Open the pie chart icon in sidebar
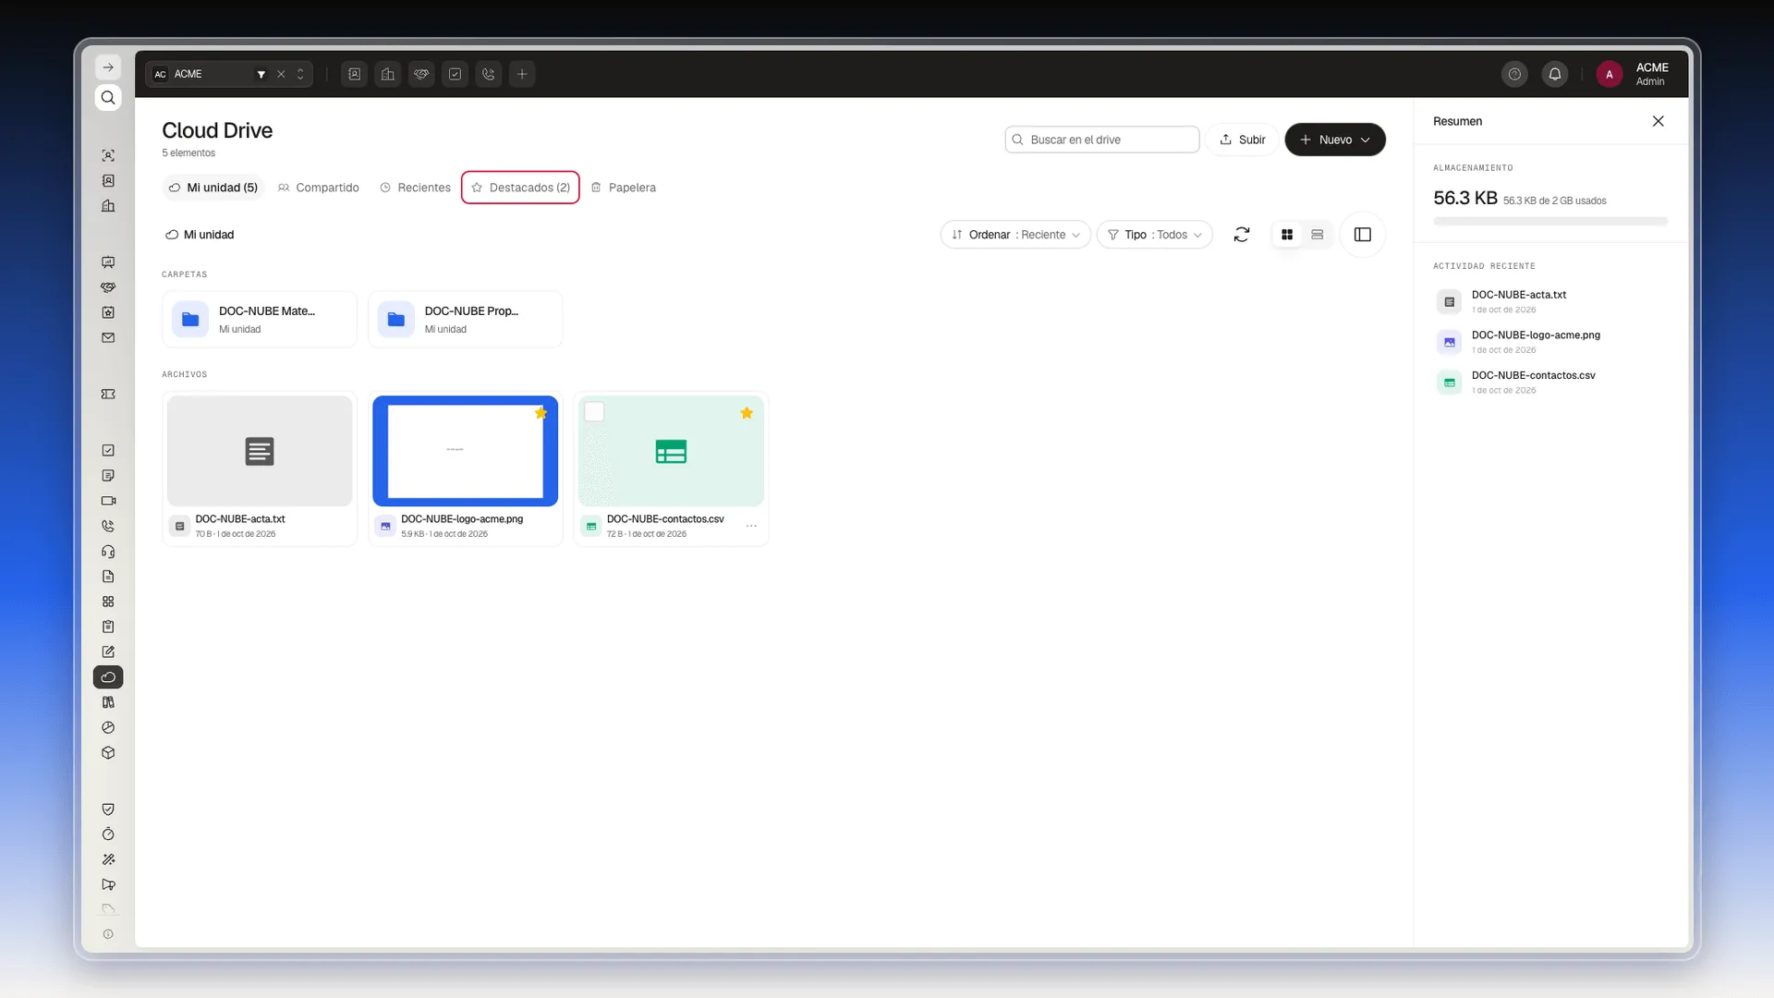Viewport: 1774px width, 998px height. [x=108, y=728]
